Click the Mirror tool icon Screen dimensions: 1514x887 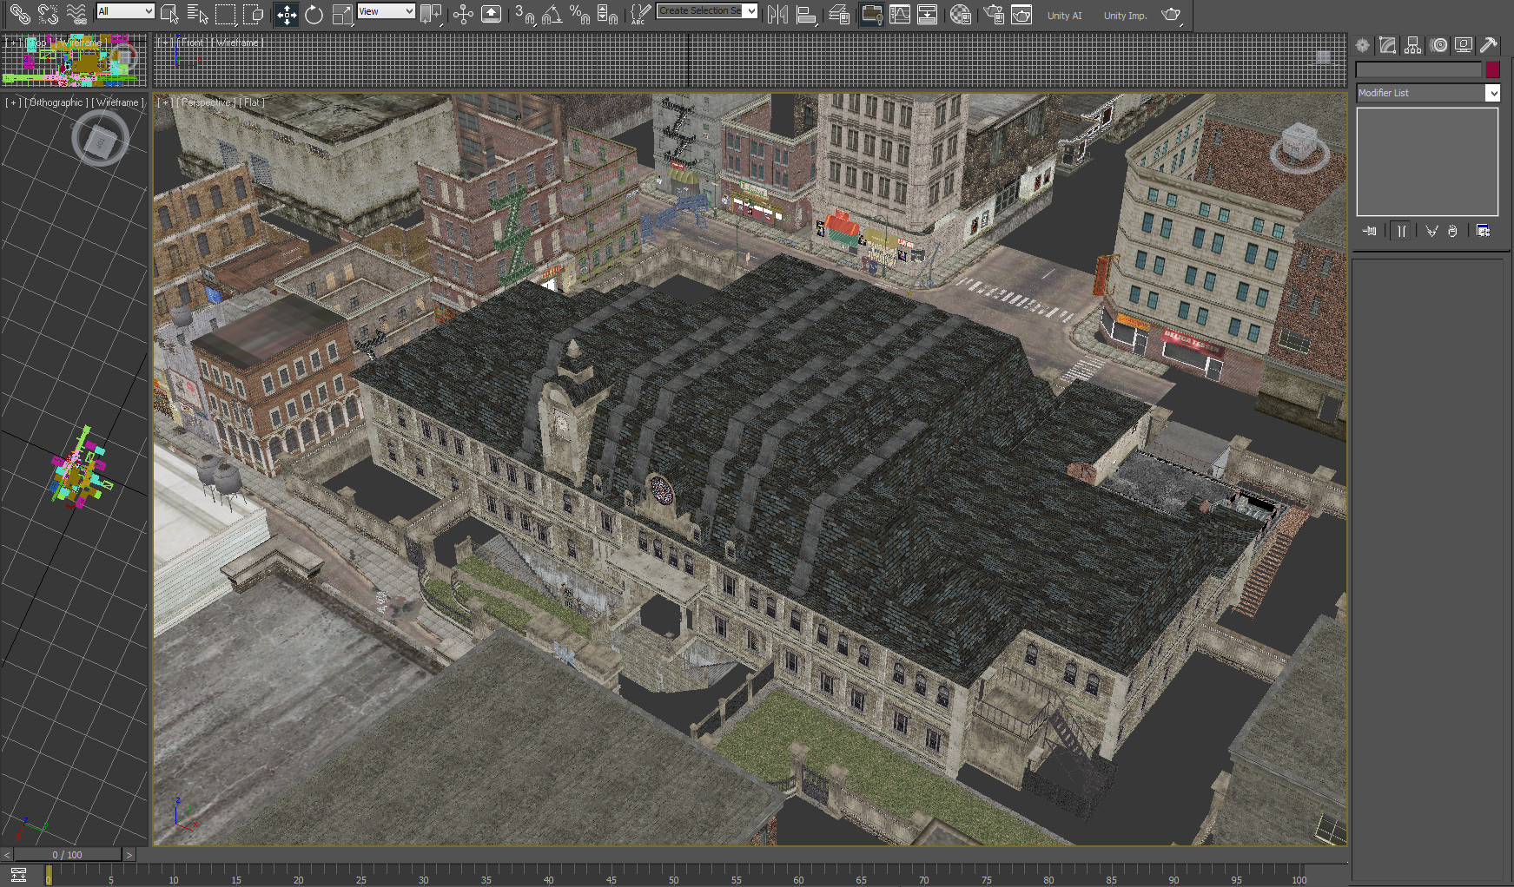pyautogui.click(x=777, y=14)
